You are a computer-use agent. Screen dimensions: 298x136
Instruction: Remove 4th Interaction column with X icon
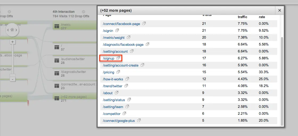84,12
